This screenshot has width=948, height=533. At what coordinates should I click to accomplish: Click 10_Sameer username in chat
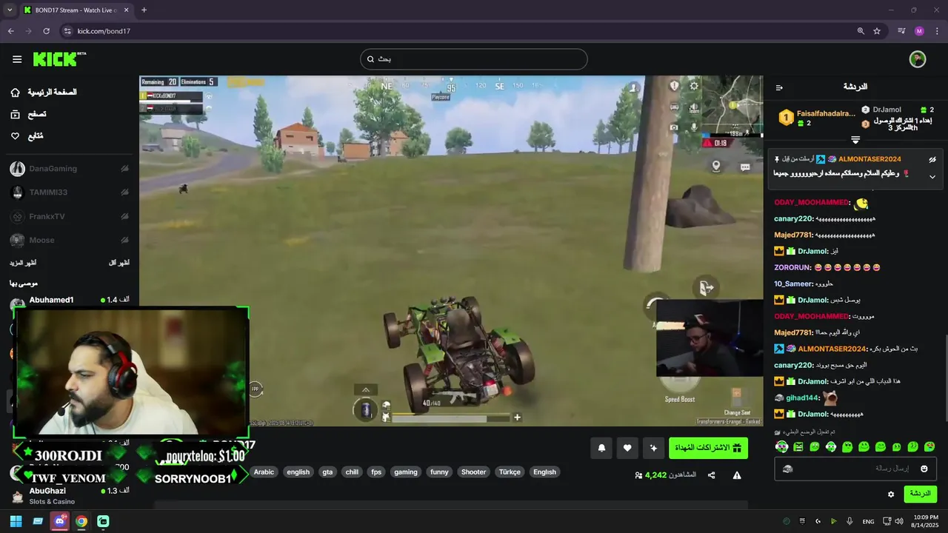(x=794, y=284)
